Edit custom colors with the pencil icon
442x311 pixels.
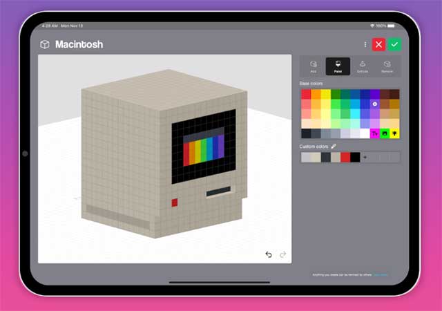tap(333, 147)
